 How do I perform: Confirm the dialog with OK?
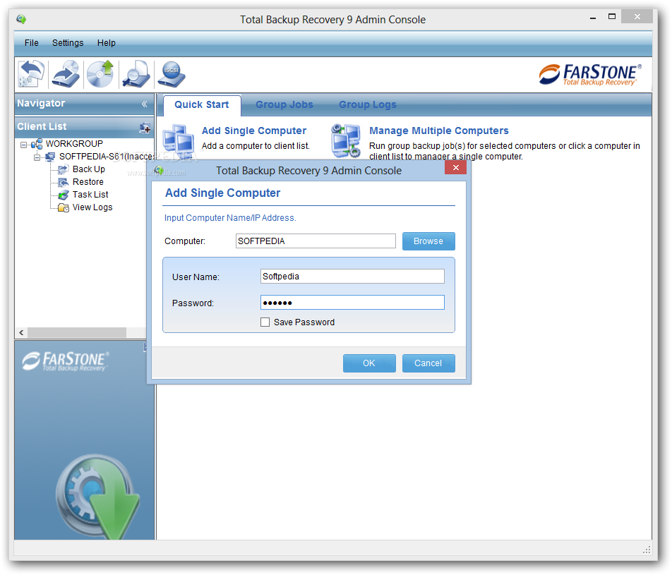tap(369, 363)
